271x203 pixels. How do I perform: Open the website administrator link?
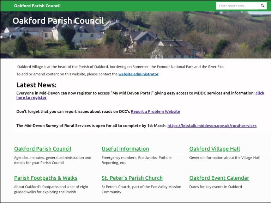click(138, 74)
